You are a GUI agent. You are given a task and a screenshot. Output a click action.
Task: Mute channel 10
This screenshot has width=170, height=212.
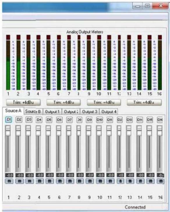[x=100, y=181]
